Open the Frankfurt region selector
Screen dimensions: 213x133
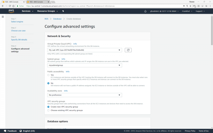(x=187, y=11)
